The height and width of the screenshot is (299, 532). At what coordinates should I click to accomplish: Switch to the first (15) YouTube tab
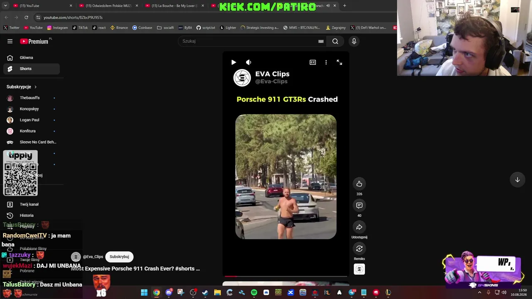[42, 6]
